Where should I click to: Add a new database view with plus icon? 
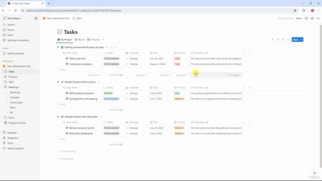pyautogui.click(x=103, y=40)
